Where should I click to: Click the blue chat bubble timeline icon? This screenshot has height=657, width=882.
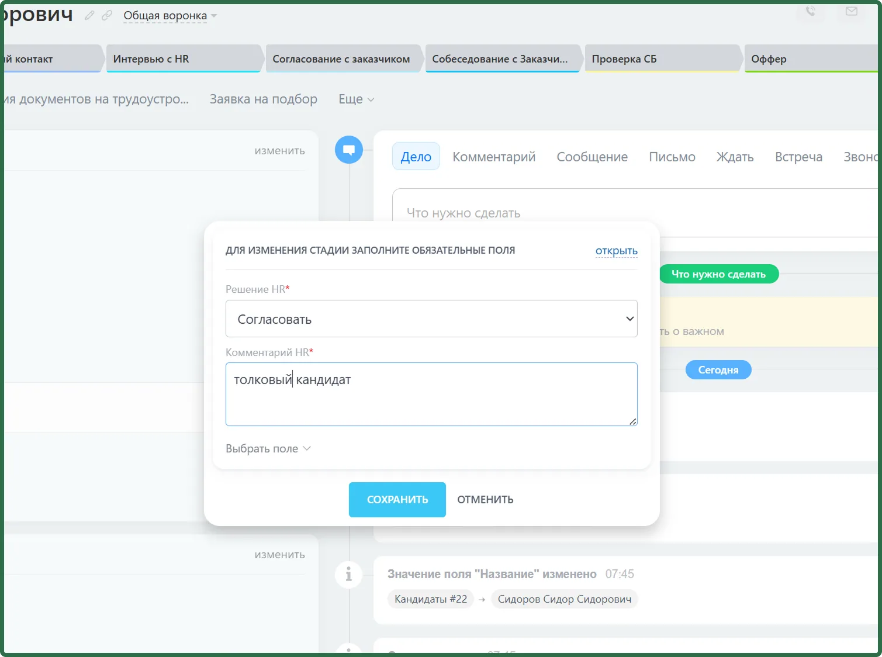coord(349,150)
